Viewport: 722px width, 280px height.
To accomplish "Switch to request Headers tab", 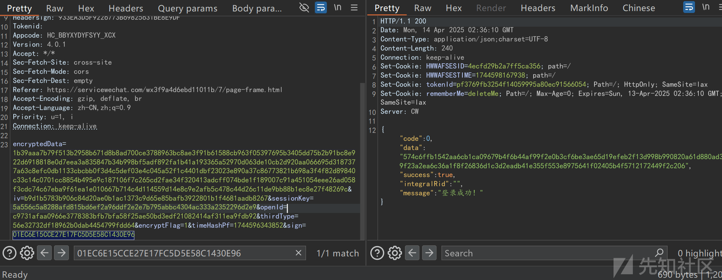I will (x=126, y=8).
